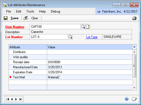Click the grid vertical scrollbar thumb

[134, 66]
